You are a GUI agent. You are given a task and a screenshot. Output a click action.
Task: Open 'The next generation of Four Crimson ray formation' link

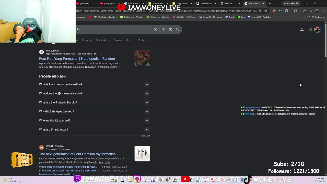click(79, 154)
